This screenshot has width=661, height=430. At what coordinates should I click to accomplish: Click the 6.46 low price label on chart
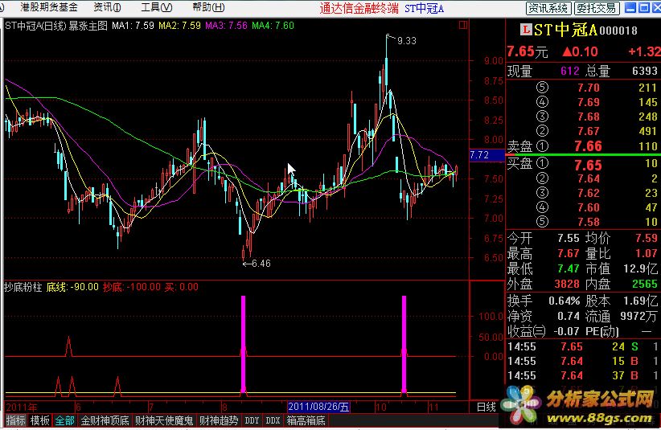(261, 264)
